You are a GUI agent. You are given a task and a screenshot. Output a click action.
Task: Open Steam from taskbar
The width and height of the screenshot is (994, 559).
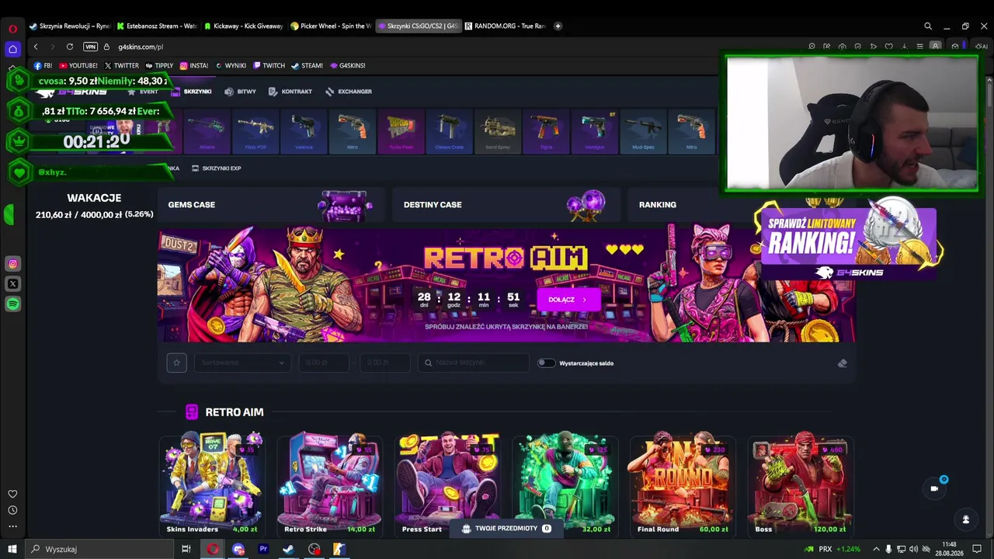coord(288,549)
